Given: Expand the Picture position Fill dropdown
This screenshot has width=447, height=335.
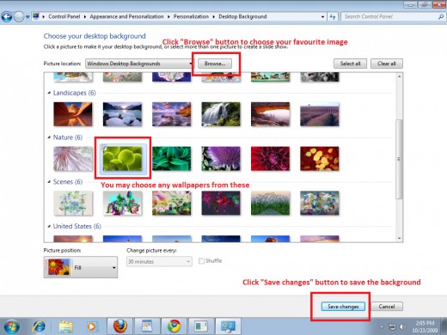Looking at the screenshot, I should [x=81, y=267].
